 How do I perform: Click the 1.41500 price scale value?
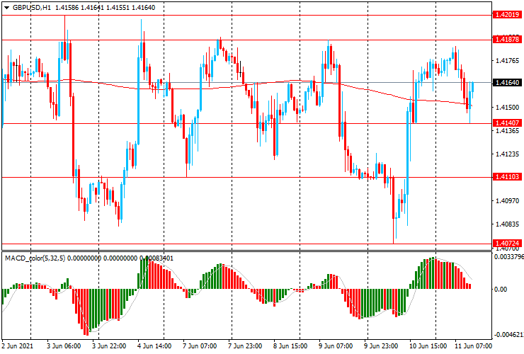(x=508, y=108)
